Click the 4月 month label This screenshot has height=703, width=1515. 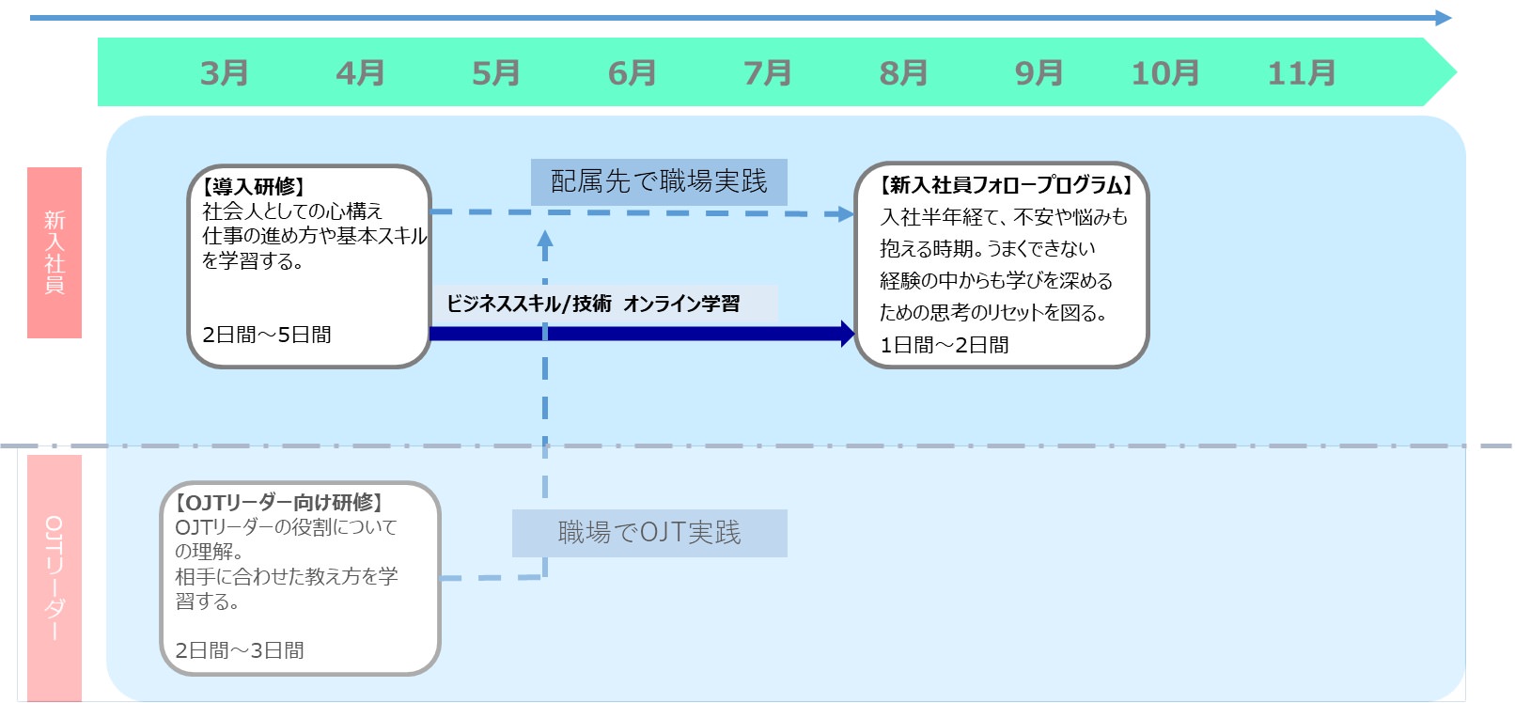(x=360, y=73)
